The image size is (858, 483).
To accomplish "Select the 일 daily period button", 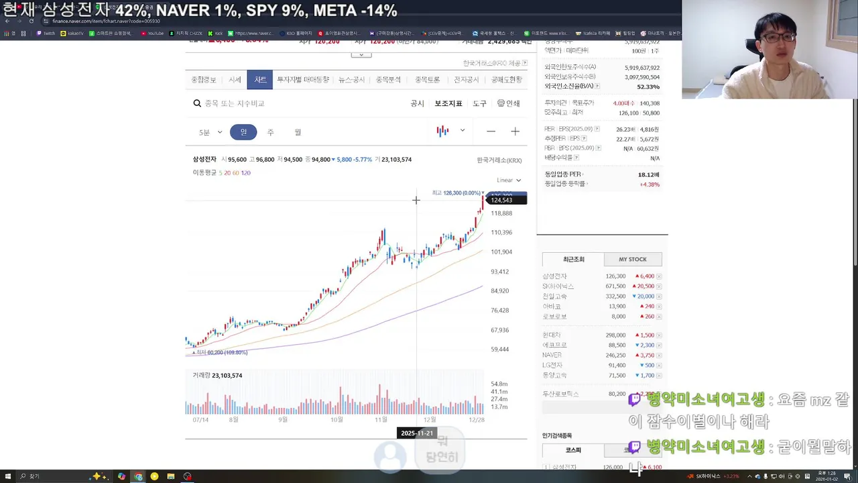I will pos(243,132).
